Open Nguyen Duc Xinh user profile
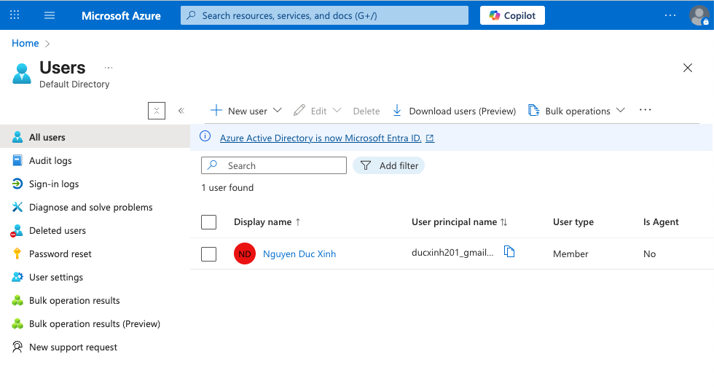This screenshot has width=714, height=389. tap(299, 254)
